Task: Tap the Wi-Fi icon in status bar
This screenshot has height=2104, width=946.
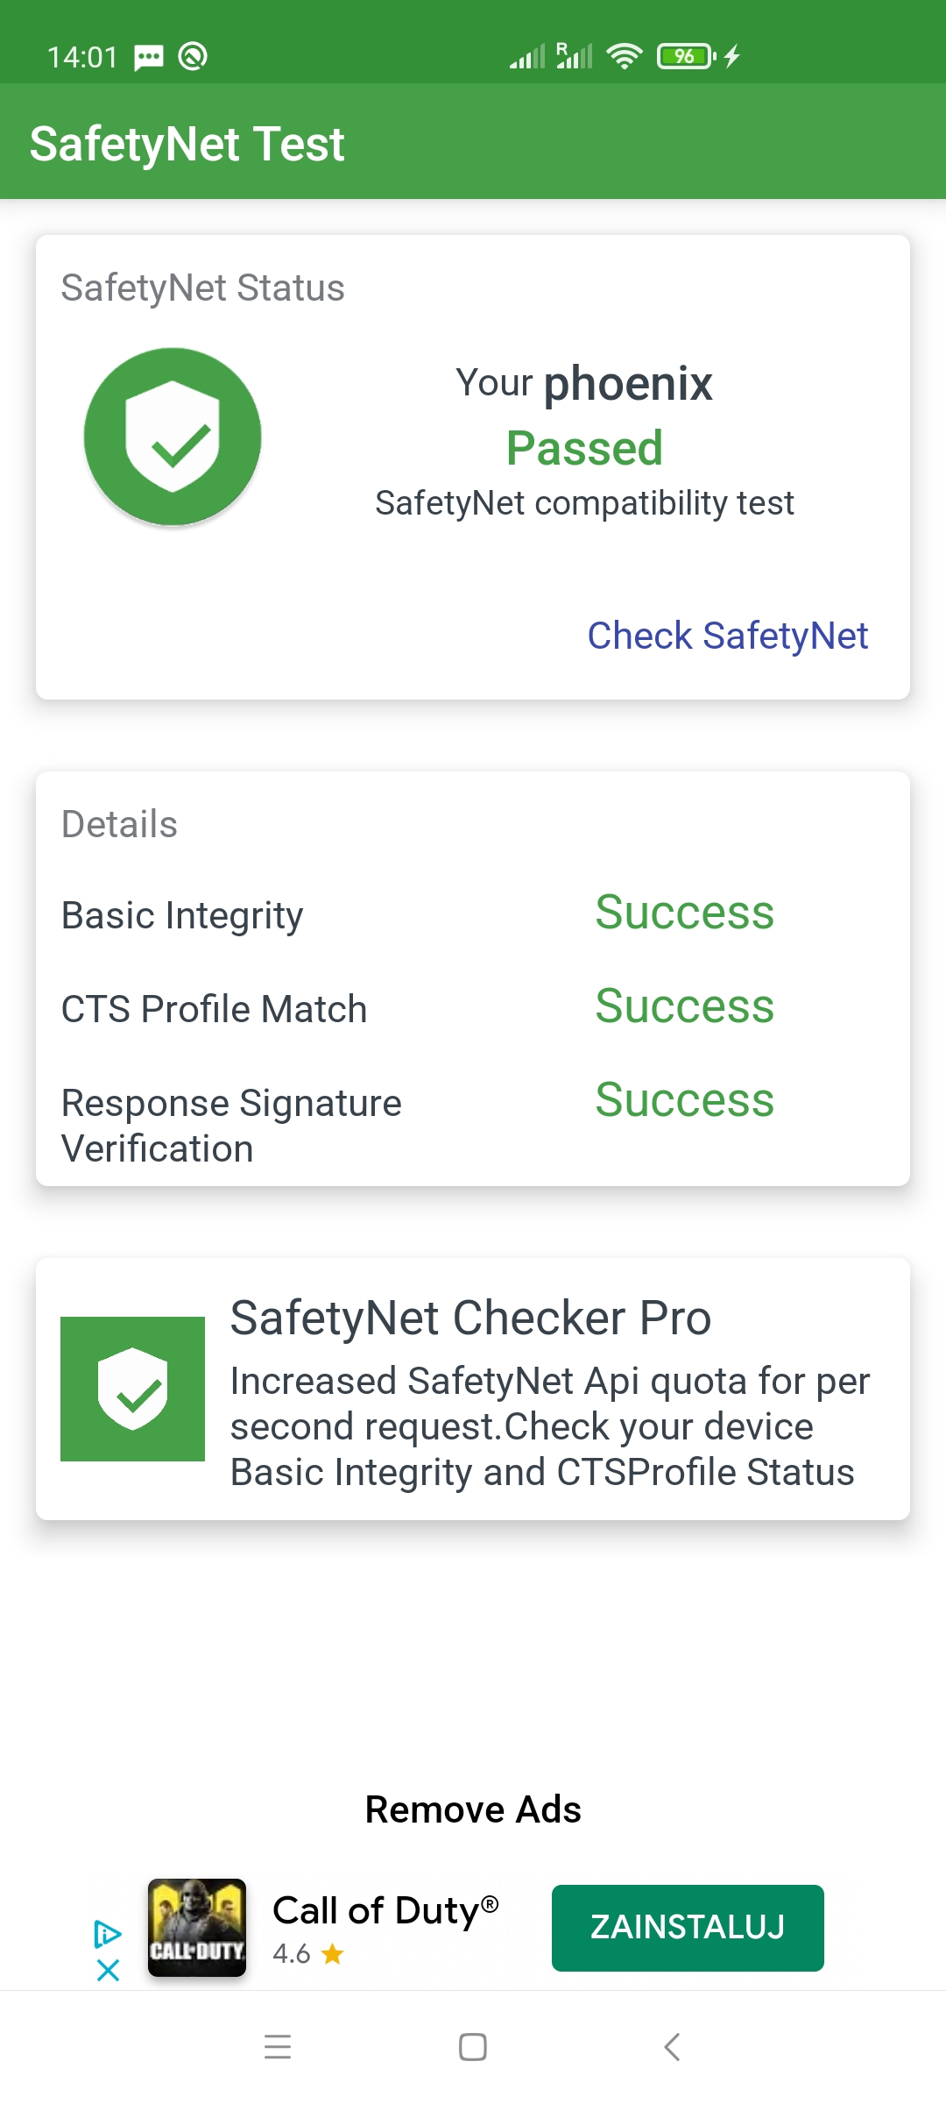Action: click(x=625, y=56)
